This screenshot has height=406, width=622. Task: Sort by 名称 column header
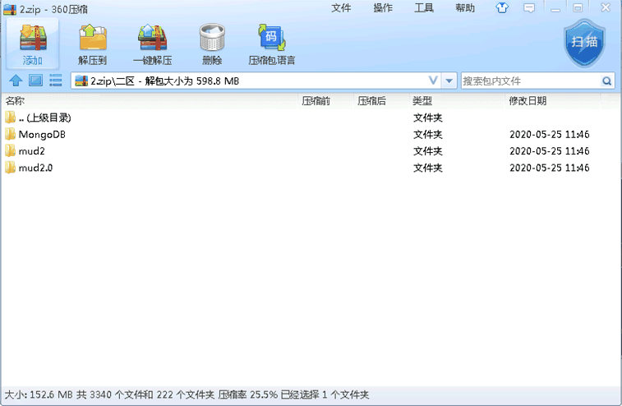pyautogui.click(x=15, y=101)
